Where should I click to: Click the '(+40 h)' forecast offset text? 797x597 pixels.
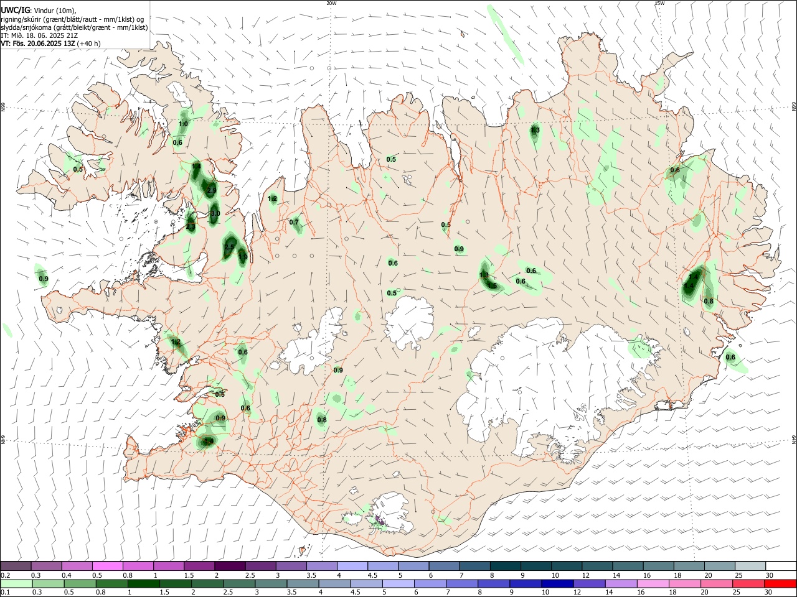[89, 44]
